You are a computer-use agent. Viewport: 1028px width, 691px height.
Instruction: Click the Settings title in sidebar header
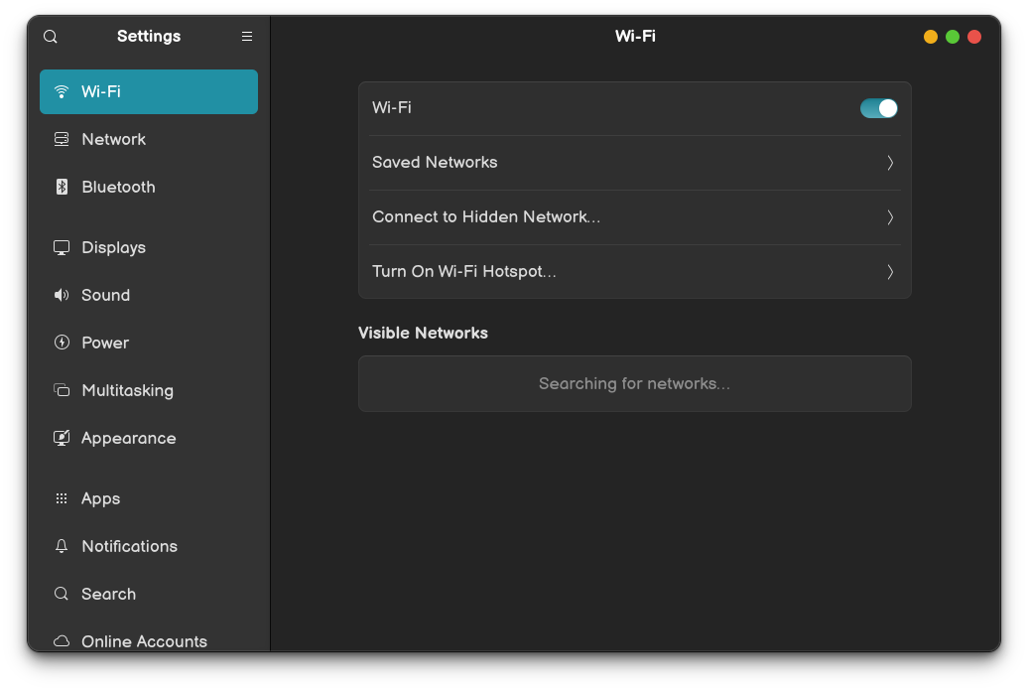[x=149, y=36]
